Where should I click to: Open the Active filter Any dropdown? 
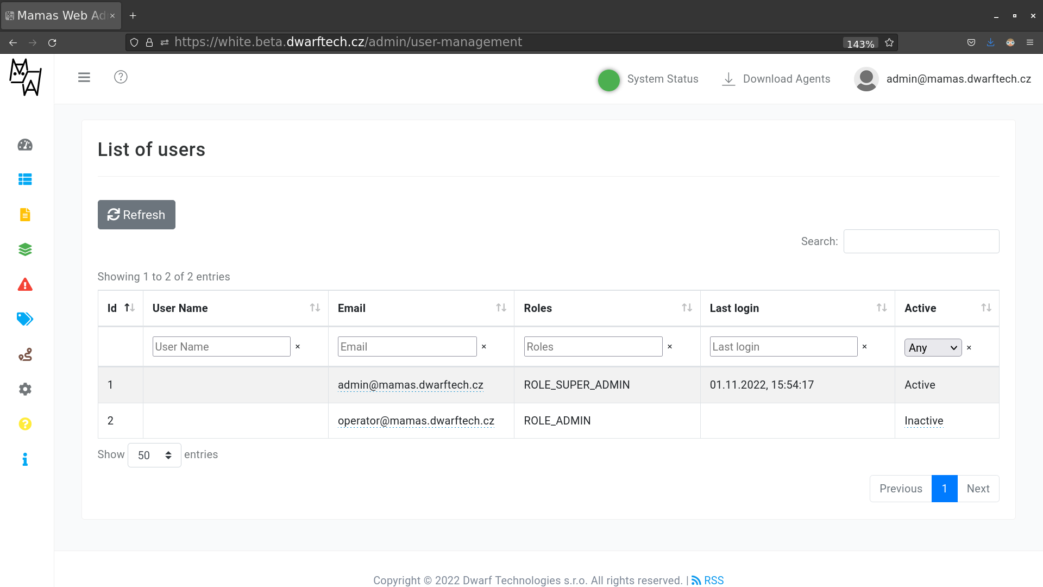(x=932, y=348)
